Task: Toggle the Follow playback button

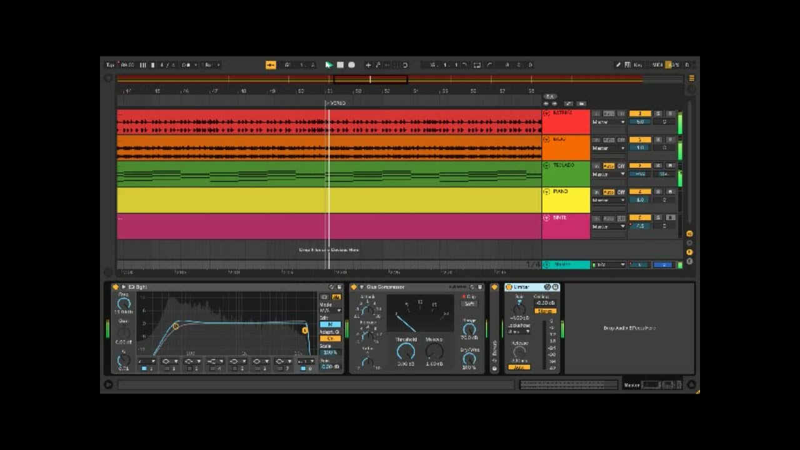Action: pos(271,65)
